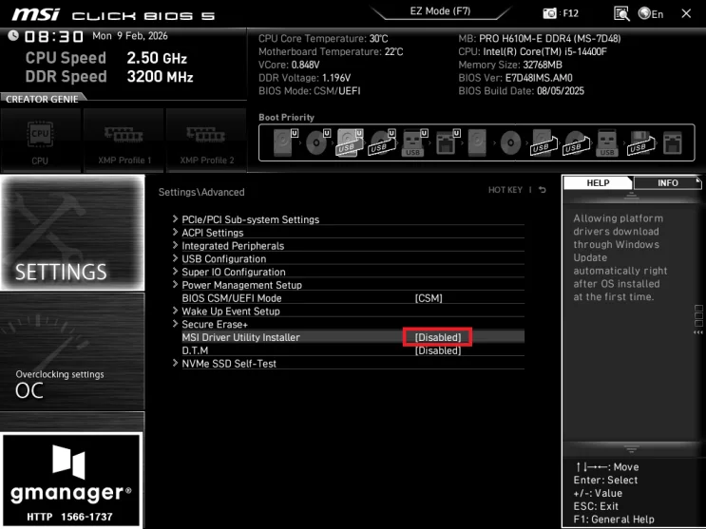Select the UEFI CD/DVD boot icon

pyautogui.click(x=317, y=142)
